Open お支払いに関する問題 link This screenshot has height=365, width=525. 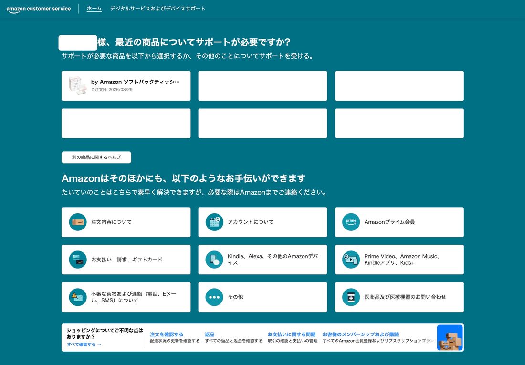291,334
